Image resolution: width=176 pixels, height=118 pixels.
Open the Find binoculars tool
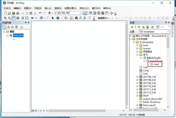tap(76, 18)
